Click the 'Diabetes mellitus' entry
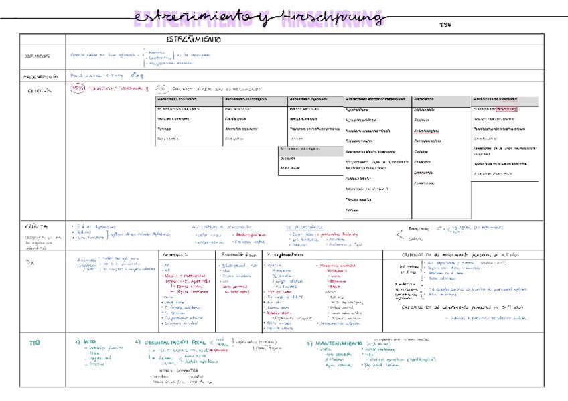The image size is (568, 401). [359, 141]
